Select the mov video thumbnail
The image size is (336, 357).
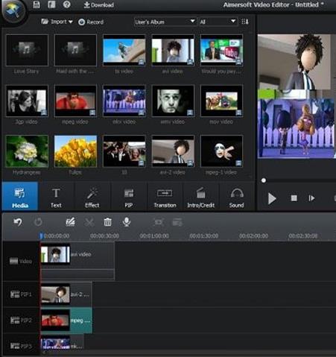(221, 101)
